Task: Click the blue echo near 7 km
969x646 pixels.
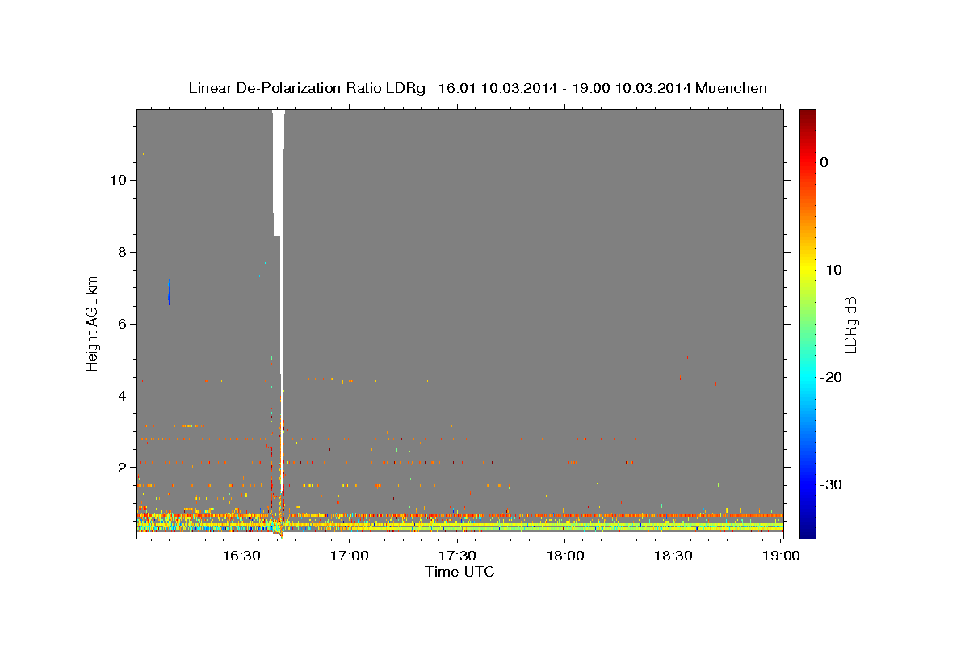Action: (169, 294)
